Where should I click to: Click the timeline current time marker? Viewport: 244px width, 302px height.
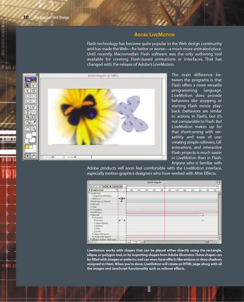click(165, 186)
